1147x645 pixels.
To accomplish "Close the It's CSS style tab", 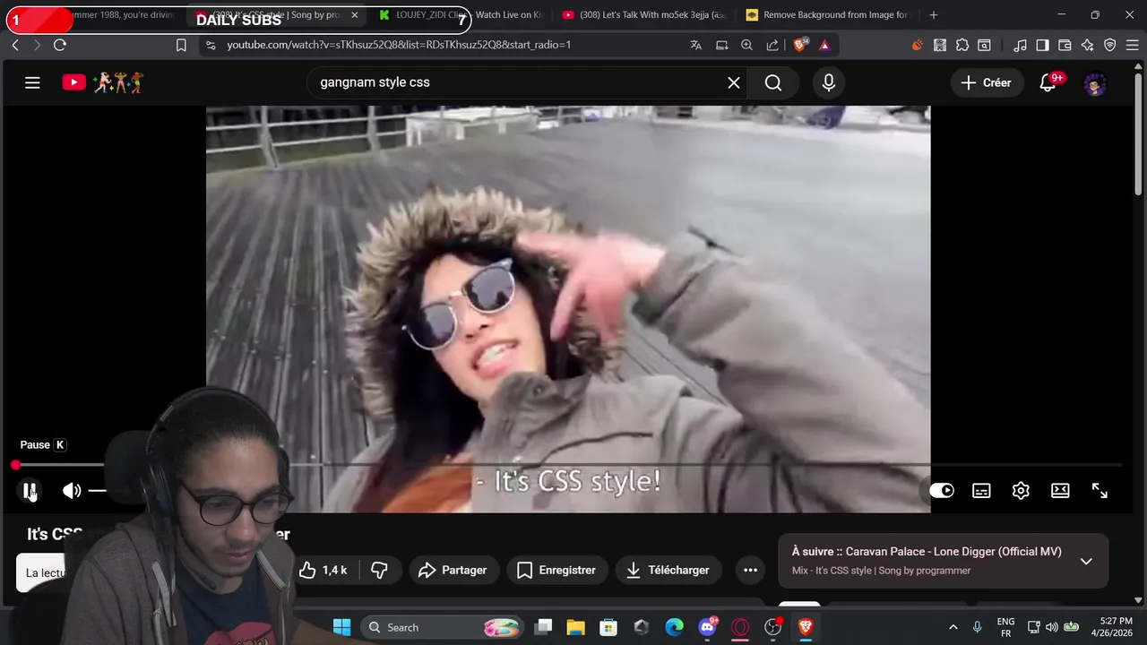I will (x=354, y=15).
